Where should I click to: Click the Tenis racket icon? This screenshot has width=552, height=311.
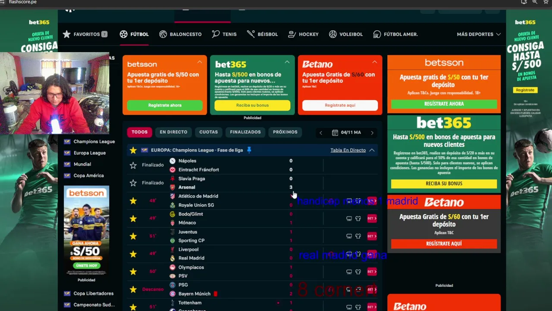[216, 34]
